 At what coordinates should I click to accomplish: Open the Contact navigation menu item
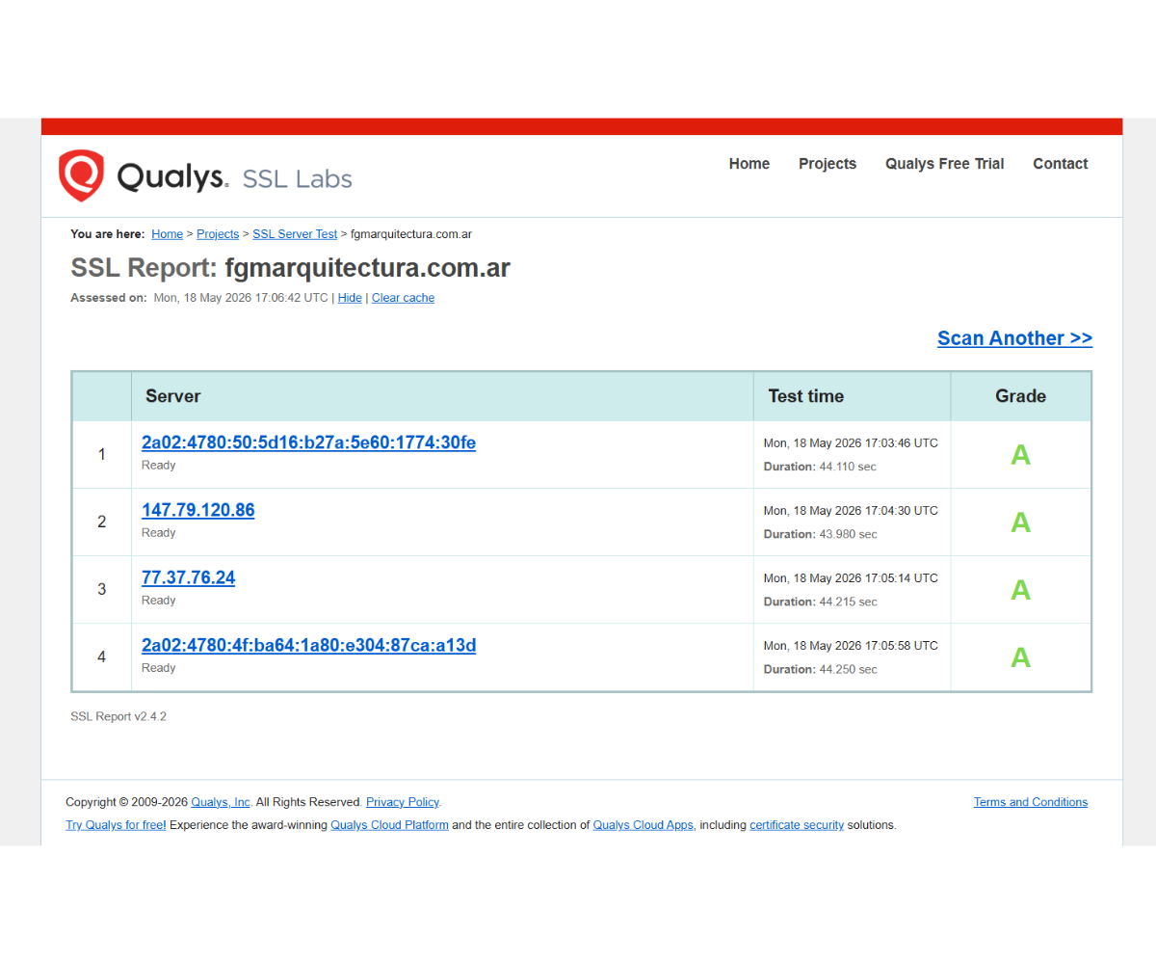click(1060, 164)
